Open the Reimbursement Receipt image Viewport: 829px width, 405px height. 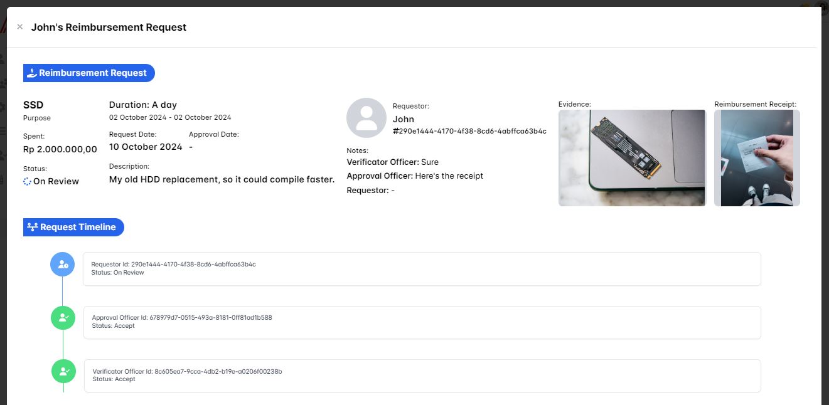click(757, 158)
